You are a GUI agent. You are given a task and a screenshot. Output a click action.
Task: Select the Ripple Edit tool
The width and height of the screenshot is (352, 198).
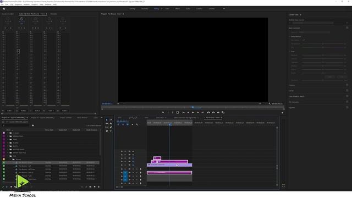[107, 124]
